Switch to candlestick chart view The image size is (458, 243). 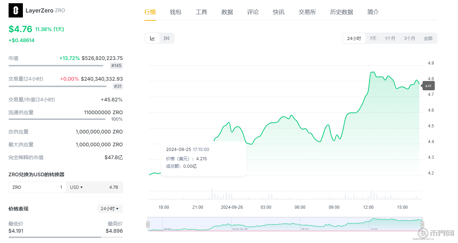click(x=166, y=38)
